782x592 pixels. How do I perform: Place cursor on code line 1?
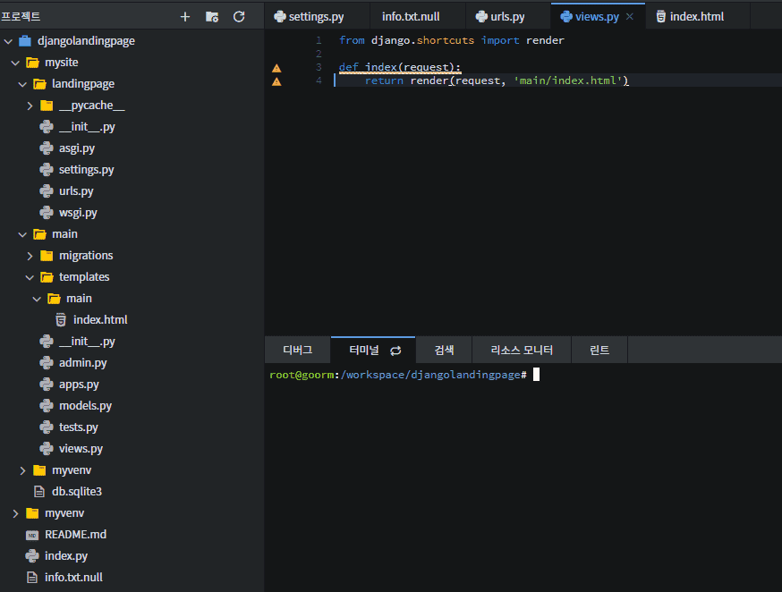(x=451, y=40)
